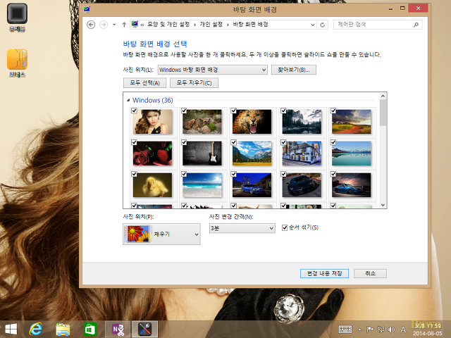Click the 모두 지우기(C) button
This screenshot has height=338, width=451.
[x=194, y=83]
